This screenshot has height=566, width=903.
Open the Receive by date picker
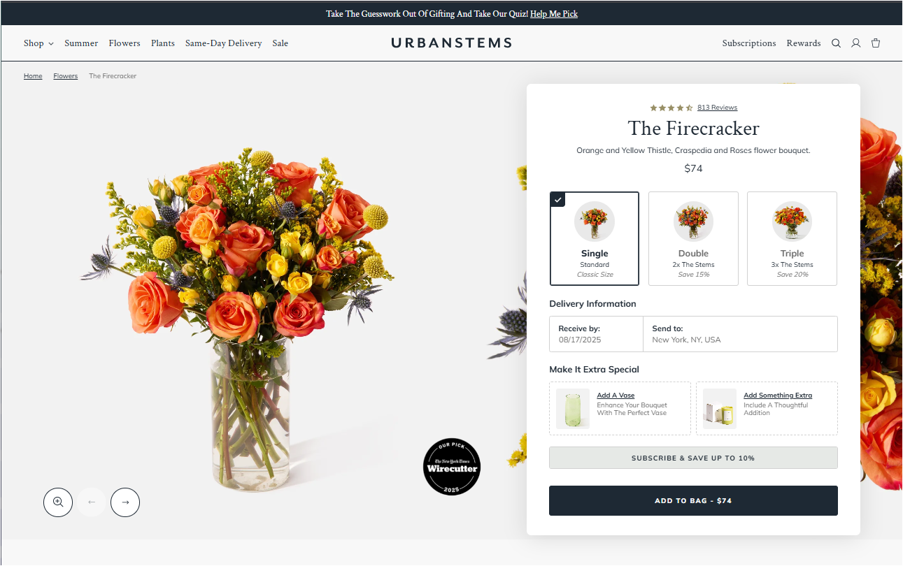596,334
